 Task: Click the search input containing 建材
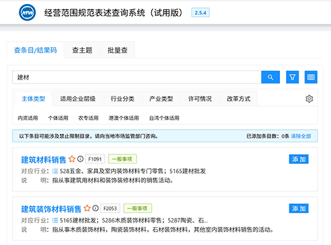(x=137, y=77)
